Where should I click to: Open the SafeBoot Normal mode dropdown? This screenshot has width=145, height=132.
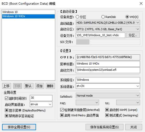108,96
